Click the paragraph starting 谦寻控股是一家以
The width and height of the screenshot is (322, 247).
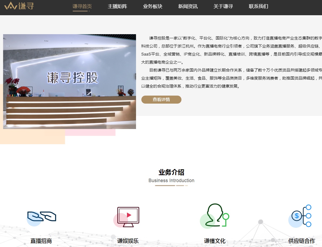[x=231, y=50]
